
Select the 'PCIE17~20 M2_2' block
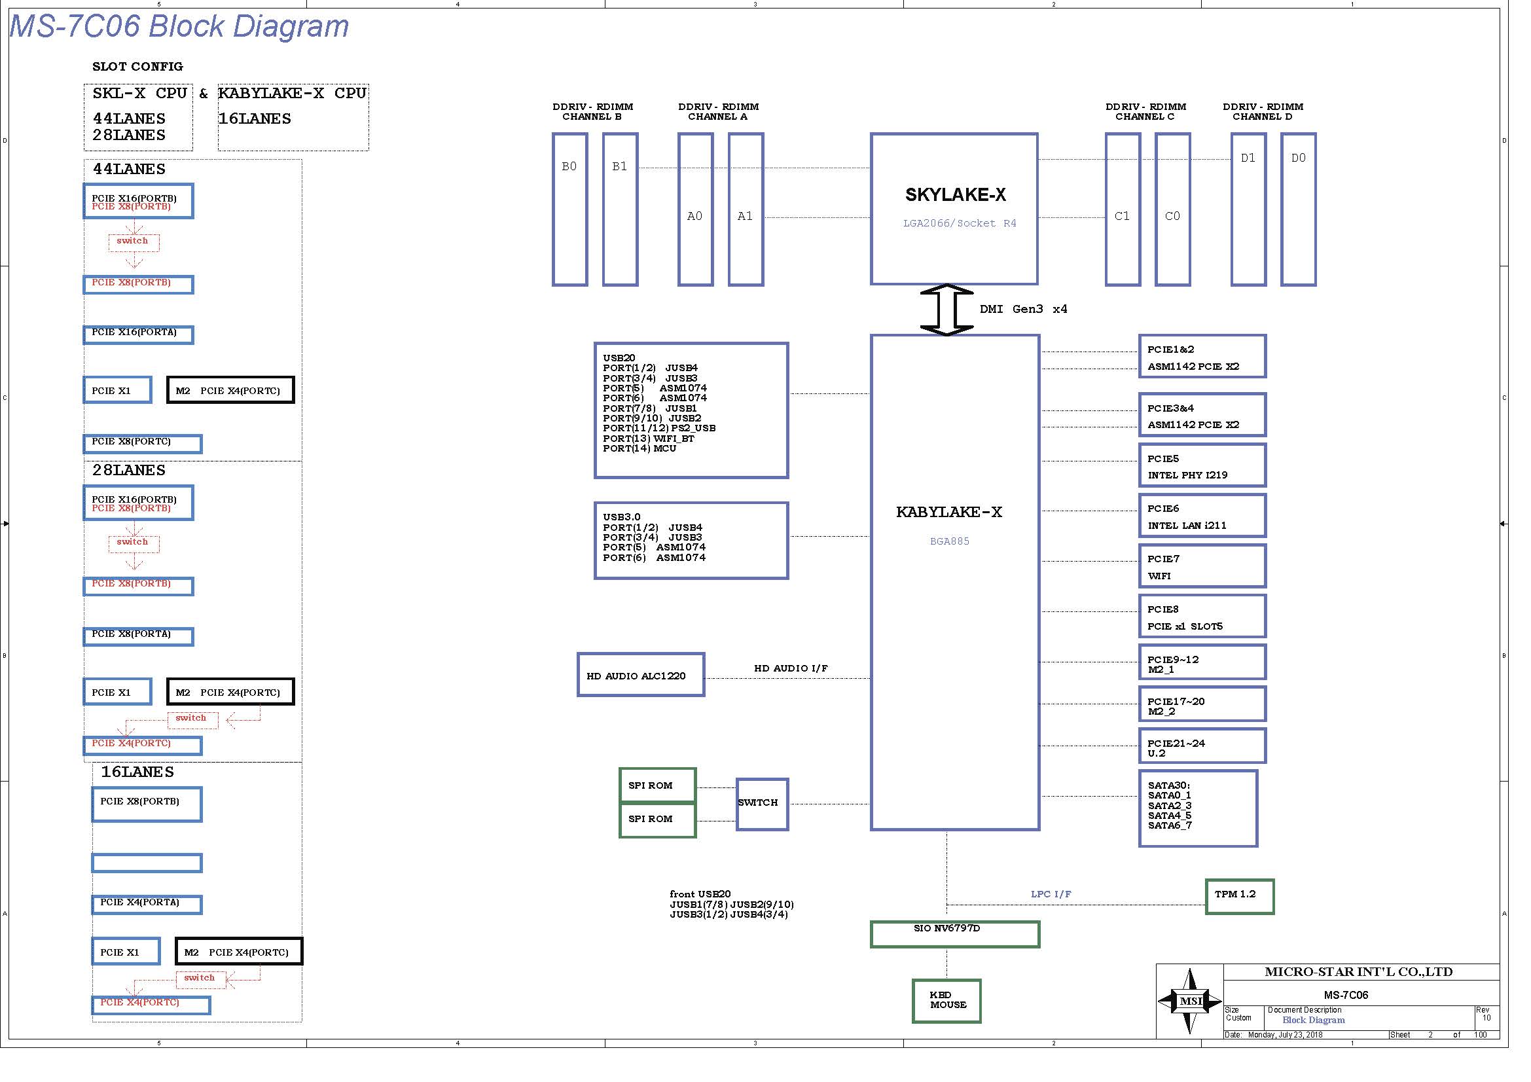coord(1202,704)
